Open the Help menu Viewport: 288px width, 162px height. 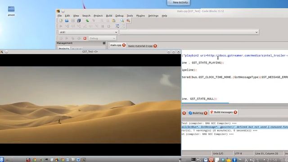[164, 16]
